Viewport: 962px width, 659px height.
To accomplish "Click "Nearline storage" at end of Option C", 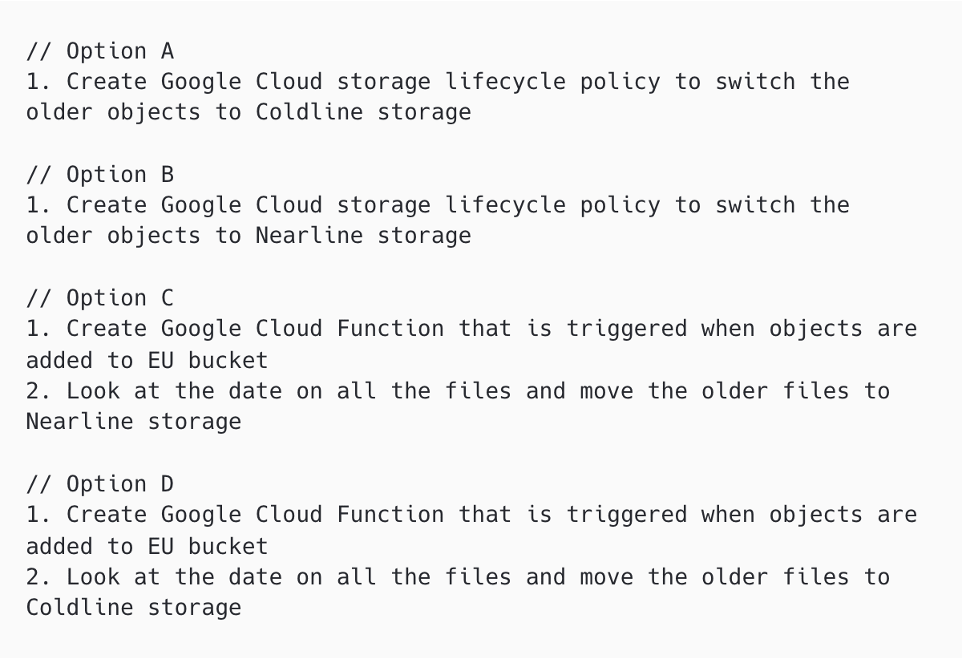I will point(134,422).
